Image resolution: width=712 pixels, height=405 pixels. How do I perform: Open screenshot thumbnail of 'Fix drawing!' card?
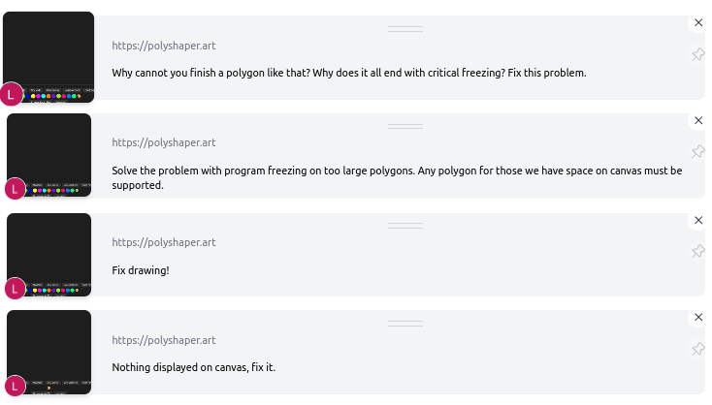coord(49,255)
